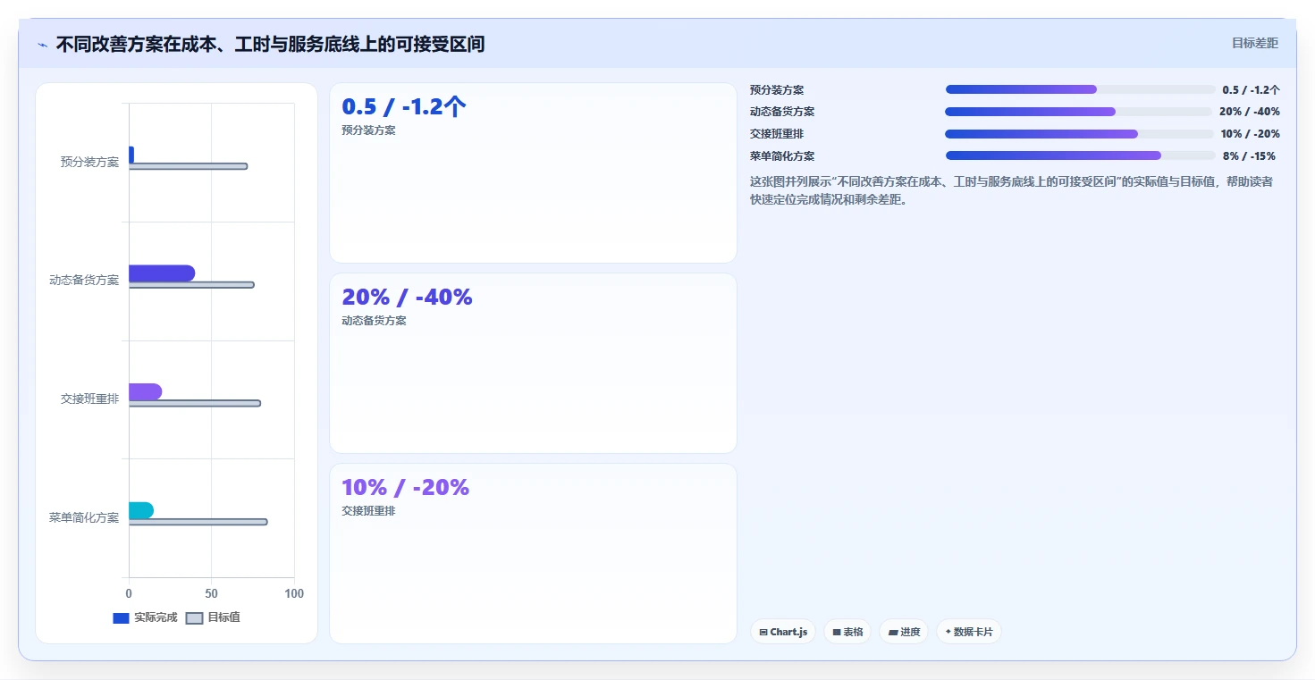Click 预分装方案 caption in first data card
Screen dimensions: 1315x680
368,130
